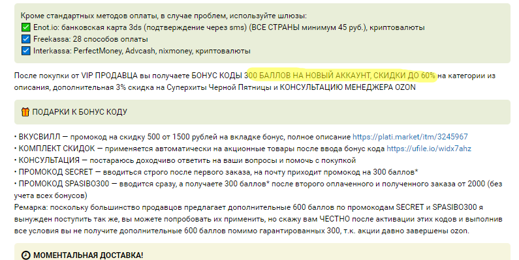The width and height of the screenshot is (519, 260).
Task: Open the ufile.io/widx7ahz link
Action: pos(429,149)
